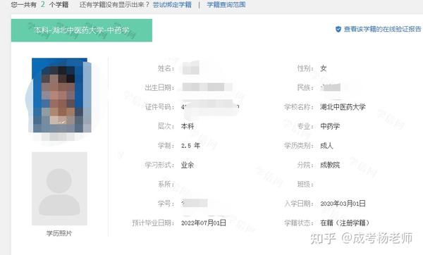The height and width of the screenshot is (255, 423).
Task: Click the 尝试绑定学籍 link
Action: pos(172,5)
